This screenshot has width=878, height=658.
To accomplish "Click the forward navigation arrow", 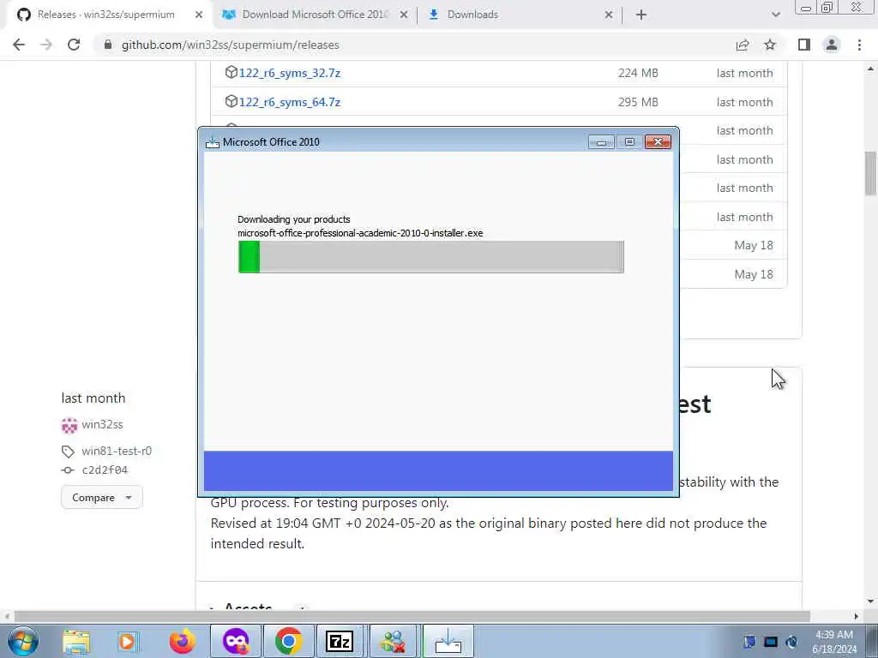I will pos(46,45).
